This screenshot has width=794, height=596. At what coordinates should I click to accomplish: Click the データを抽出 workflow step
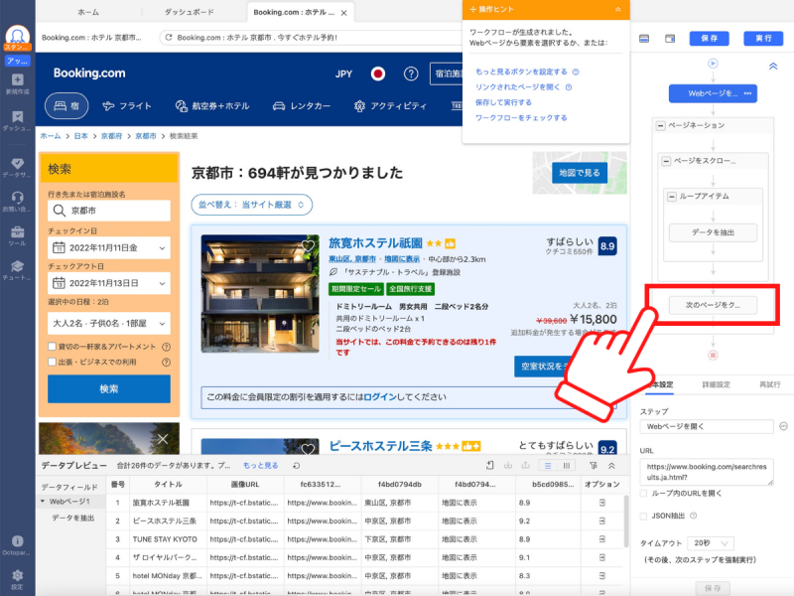click(713, 232)
